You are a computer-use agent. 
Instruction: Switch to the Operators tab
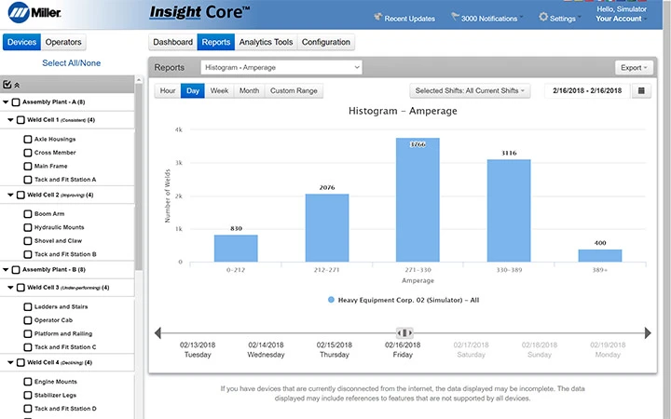63,42
